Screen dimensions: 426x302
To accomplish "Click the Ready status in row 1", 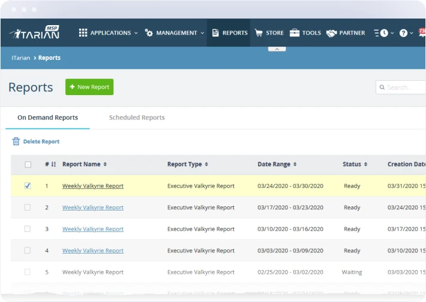I will tap(352, 186).
